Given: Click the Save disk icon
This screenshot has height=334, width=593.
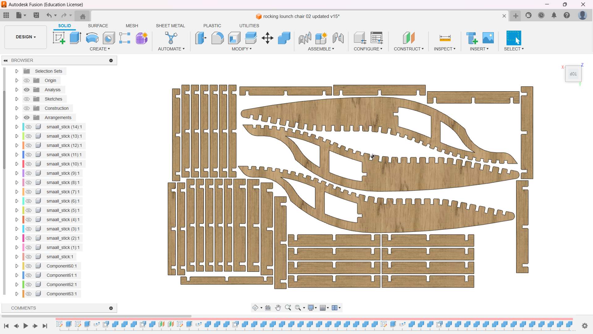Looking at the screenshot, I should click(36, 15).
